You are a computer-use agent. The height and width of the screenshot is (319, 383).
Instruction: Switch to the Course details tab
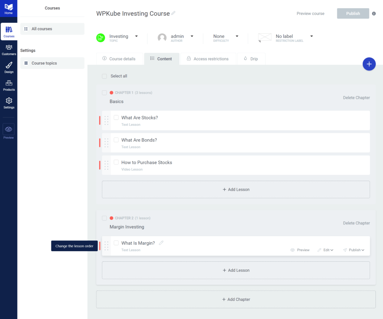pos(119,59)
